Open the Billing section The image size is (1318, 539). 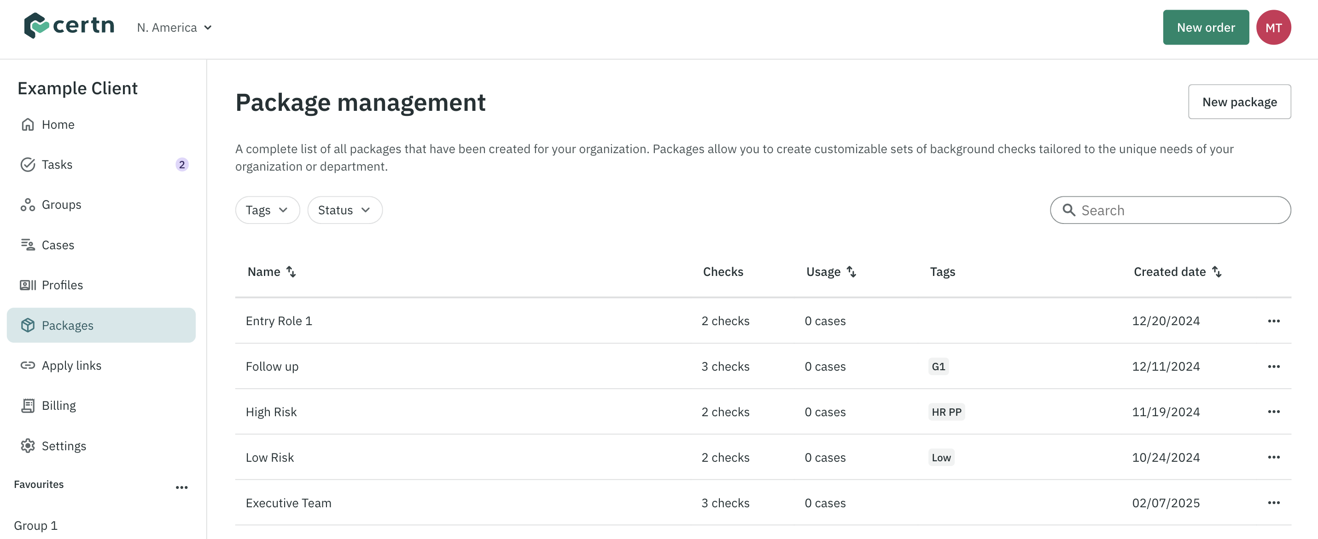tap(59, 406)
